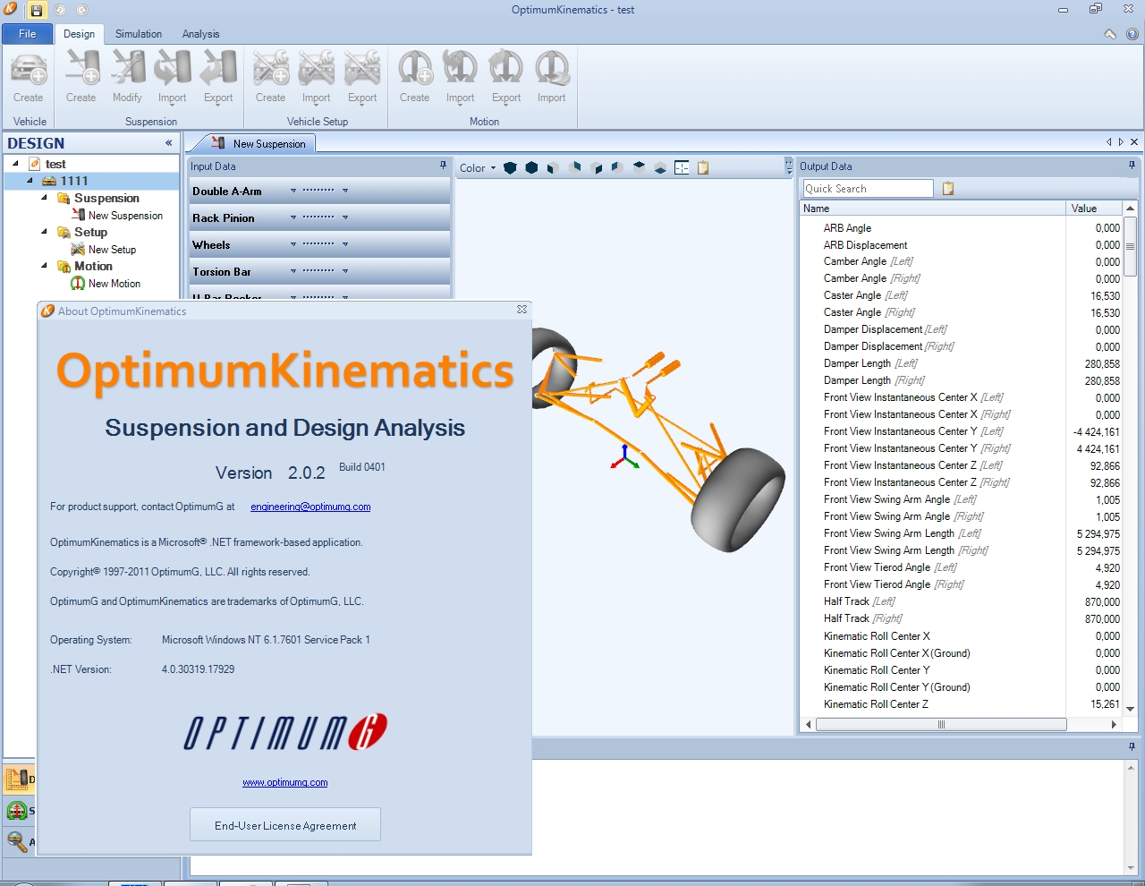Click the clipboard icon in the 3D view toolbar
Viewport: 1145px width, 886px height.
[703, 167]
